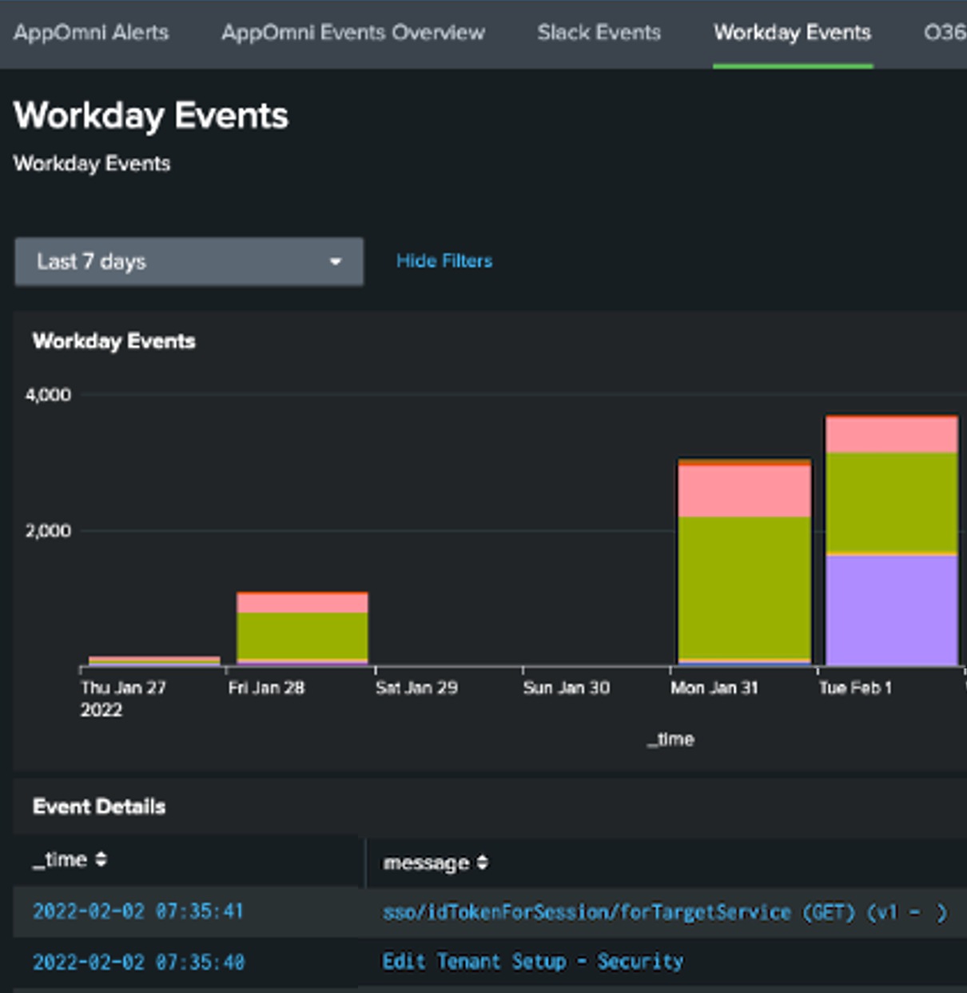Collapse filters using the Hide Filters link

click(444, 261)
